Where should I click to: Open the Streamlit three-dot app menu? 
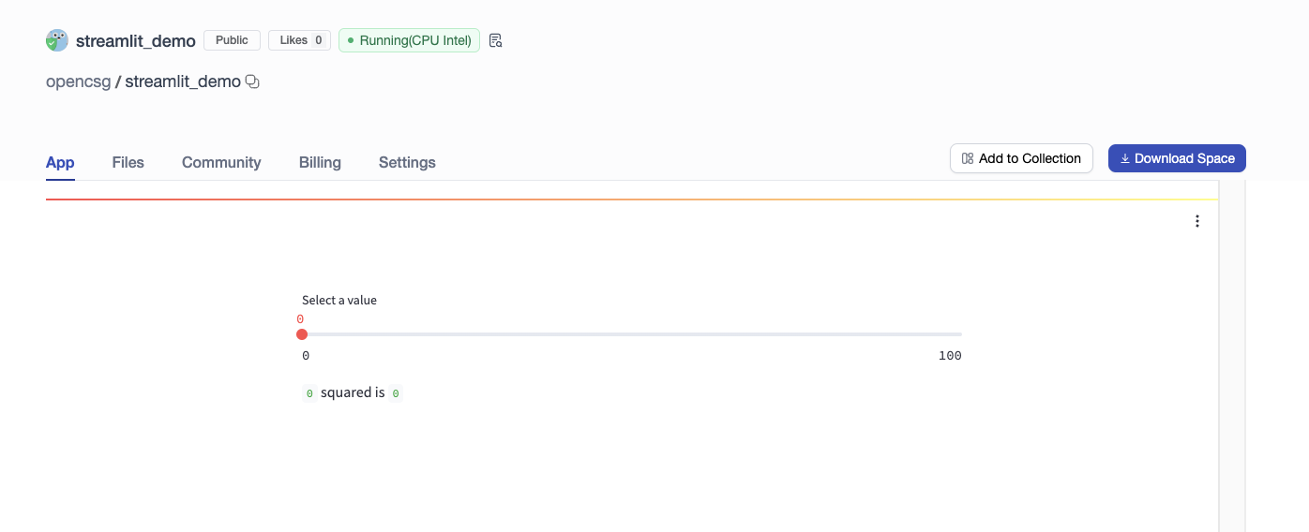click(1196, 221)
